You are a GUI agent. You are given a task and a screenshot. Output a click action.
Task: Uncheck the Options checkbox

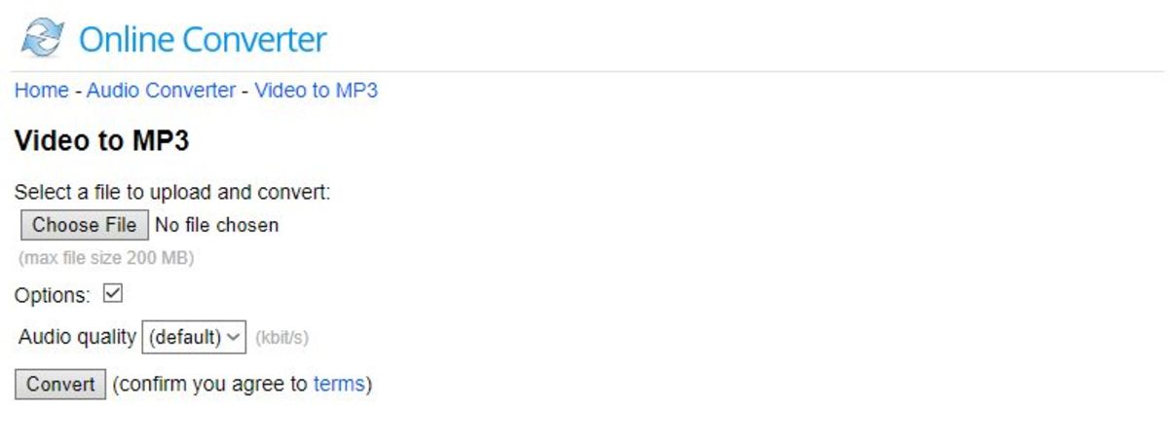click(112, 293)
